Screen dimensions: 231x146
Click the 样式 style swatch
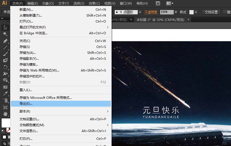tap(191, 12)
